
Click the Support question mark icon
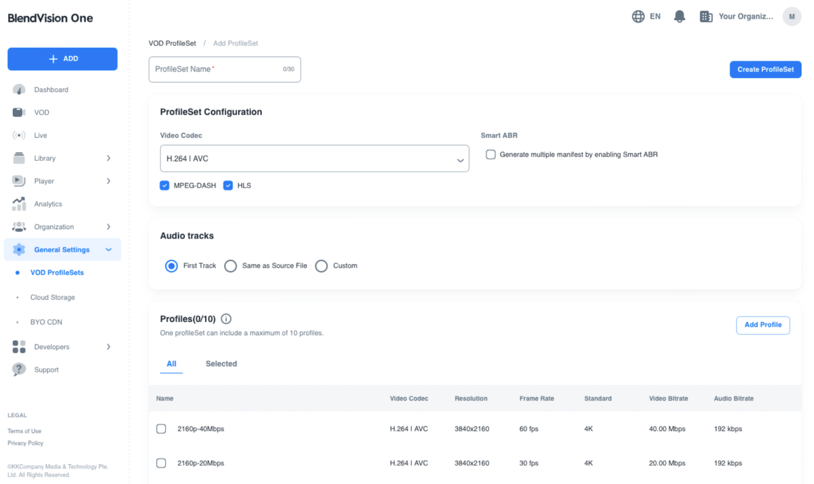19,370
